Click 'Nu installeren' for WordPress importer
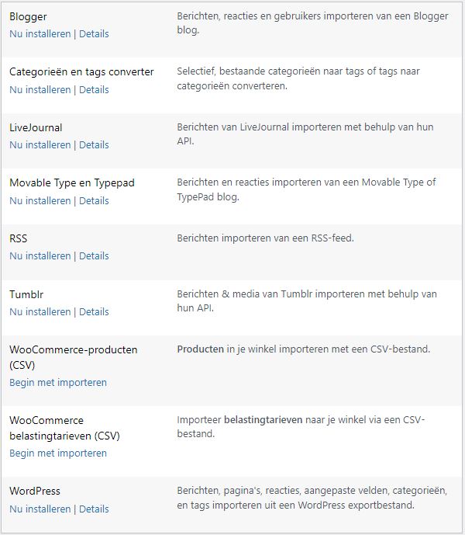The image size is (465, 535). (x=40, y=509)
